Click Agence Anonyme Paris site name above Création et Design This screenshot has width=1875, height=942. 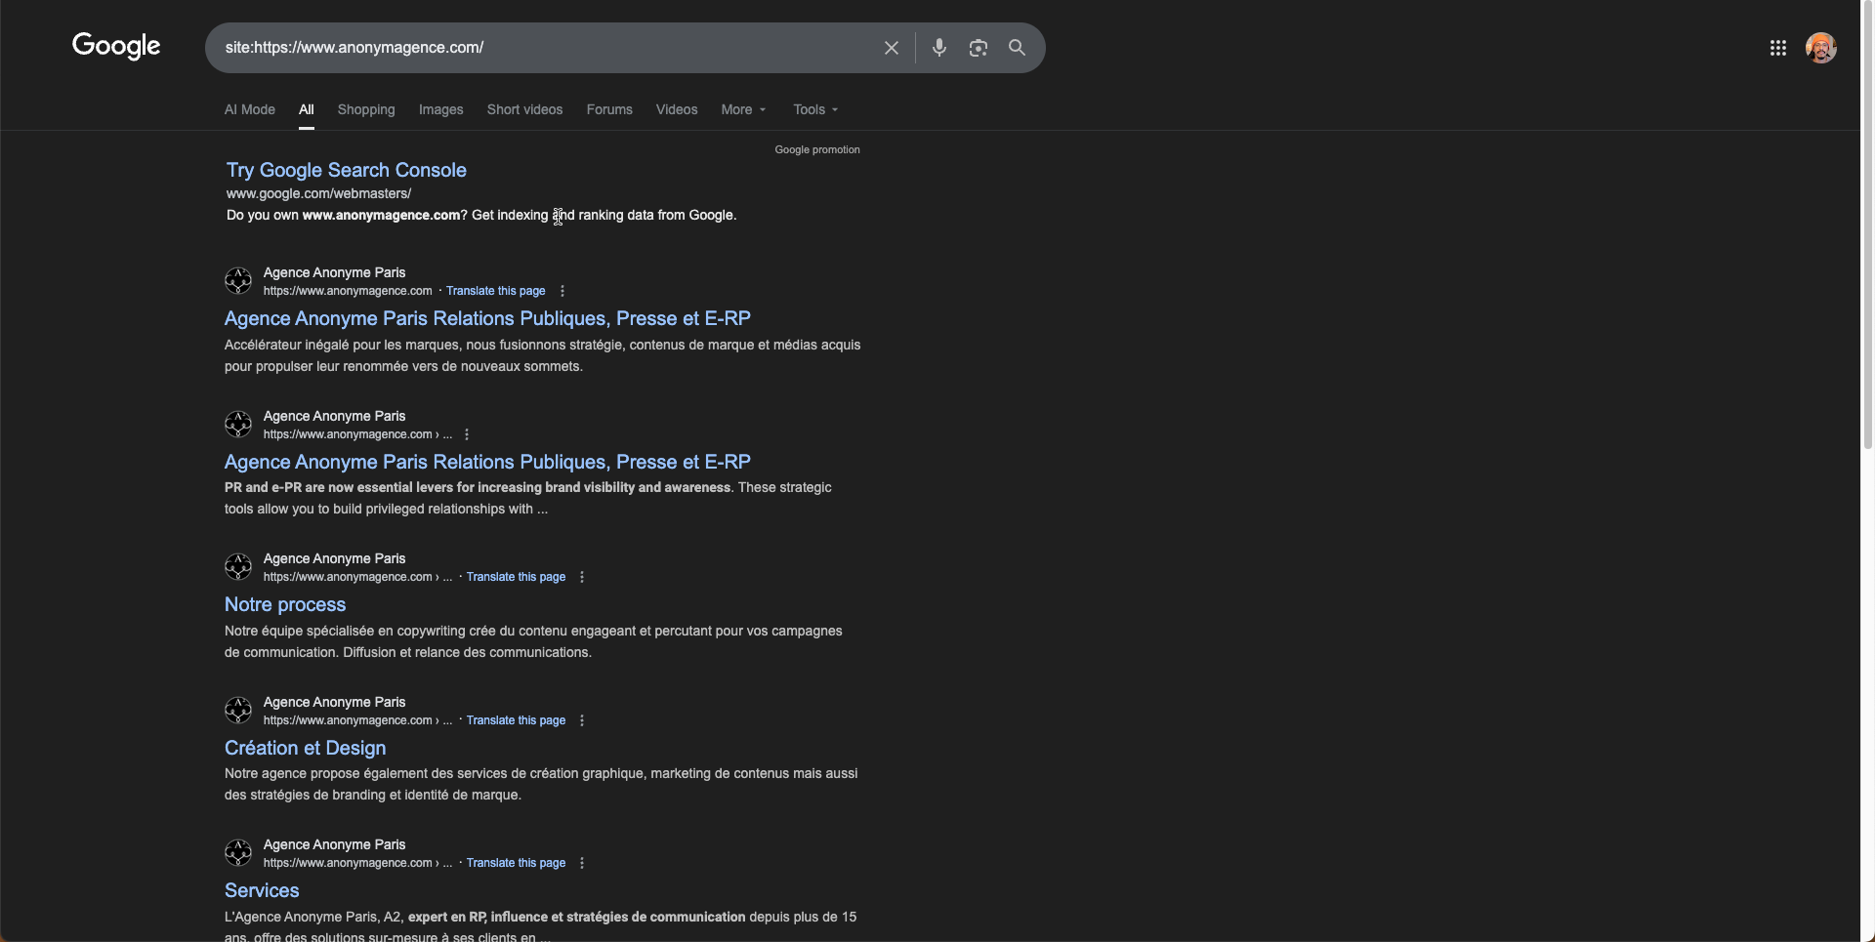(x=334, y=702)
